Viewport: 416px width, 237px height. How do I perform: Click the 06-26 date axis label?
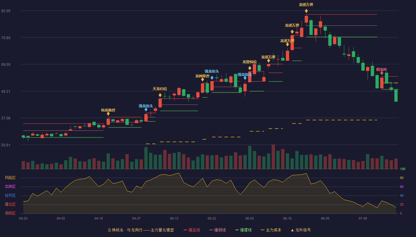[x=325, y=218]
